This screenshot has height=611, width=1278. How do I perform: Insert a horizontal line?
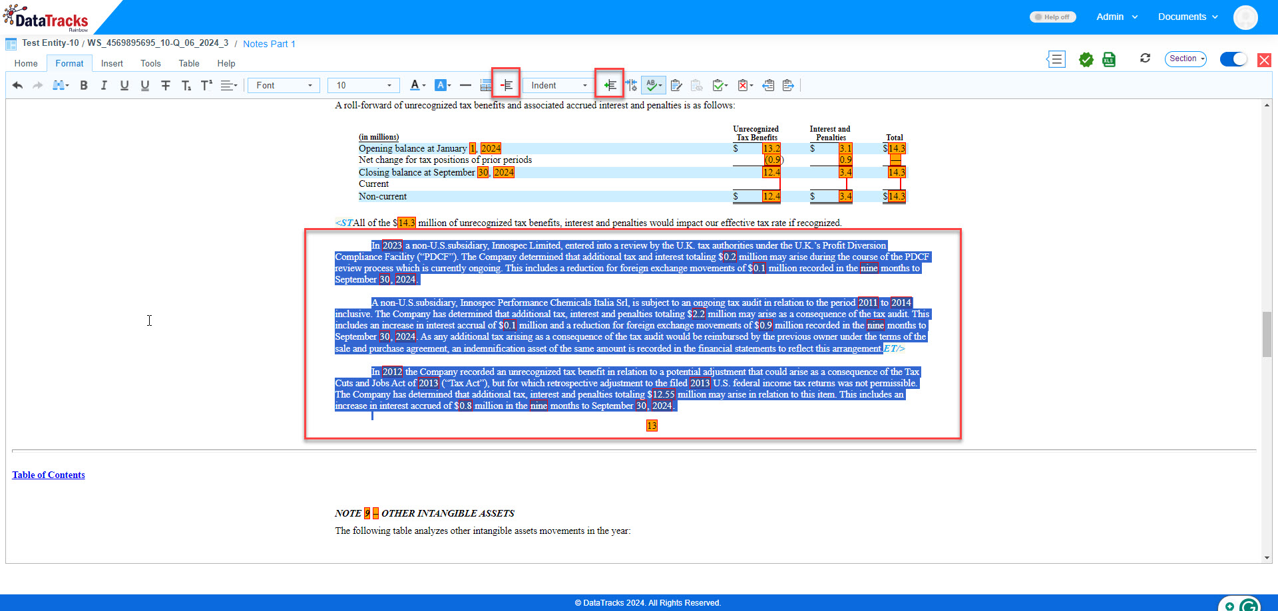(465, 85)
